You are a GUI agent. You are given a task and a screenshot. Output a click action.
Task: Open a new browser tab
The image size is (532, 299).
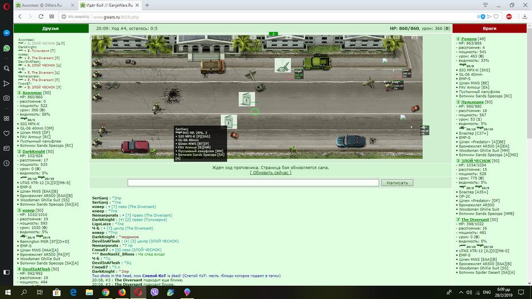tap(147, 5)
